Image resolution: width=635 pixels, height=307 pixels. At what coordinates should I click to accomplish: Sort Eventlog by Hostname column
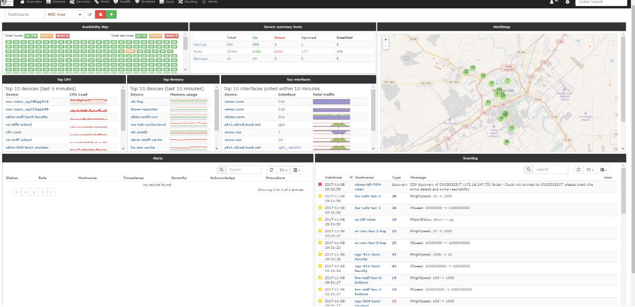click(x=364, y=177)
